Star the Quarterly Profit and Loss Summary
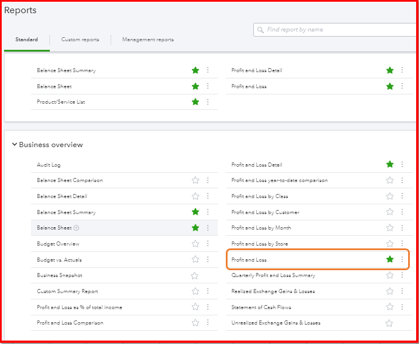The width and height of the screenshot is (419, 344). [x=390, y=275]
